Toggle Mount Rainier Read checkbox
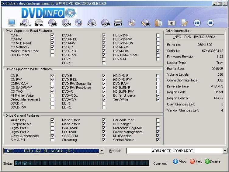This screenshot has height=172, width=229. click(x=52, y=51)
